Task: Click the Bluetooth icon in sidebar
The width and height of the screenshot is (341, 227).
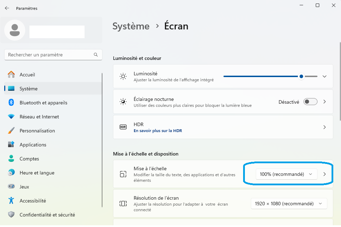Action: (11, 102)
